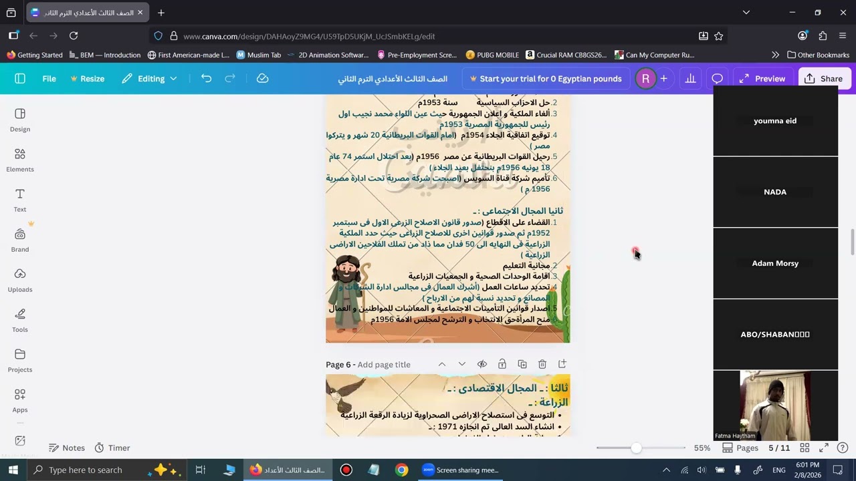Duplicate Page 6
Viewport: 856px width, 481px height.
point(522,364)
